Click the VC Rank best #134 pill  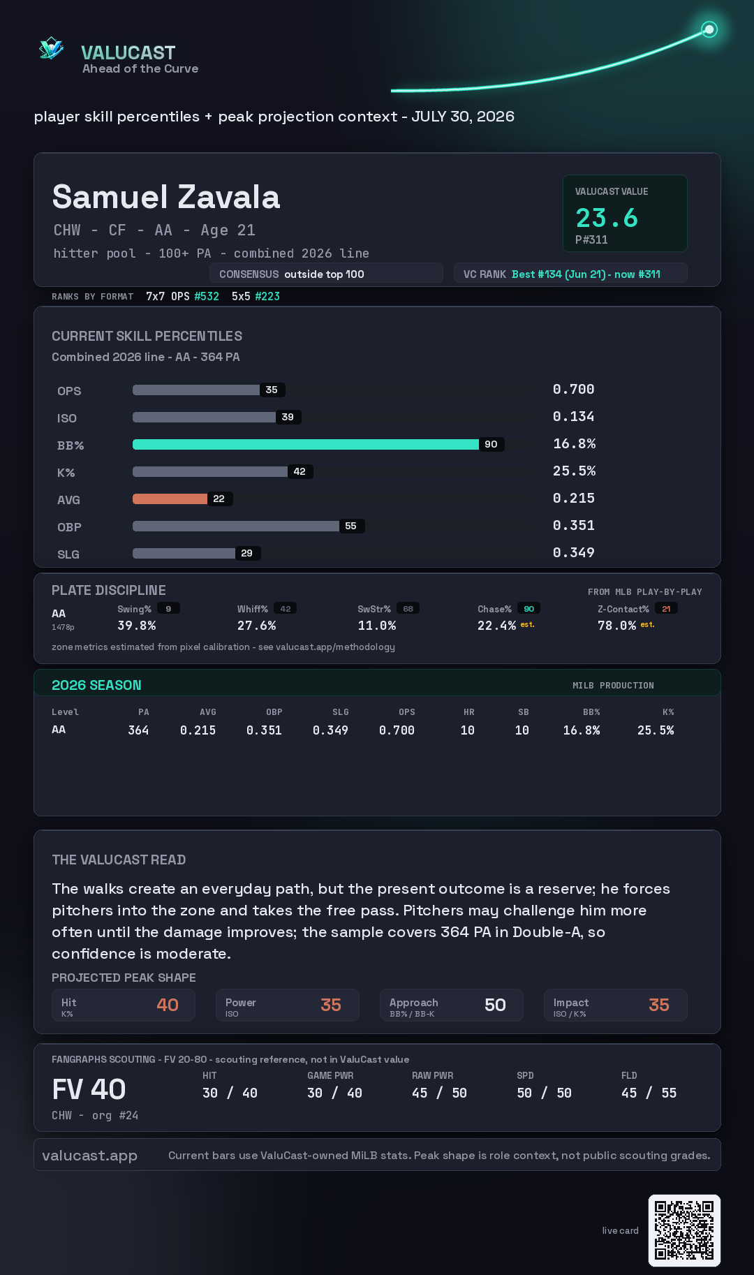click(570, 274)
